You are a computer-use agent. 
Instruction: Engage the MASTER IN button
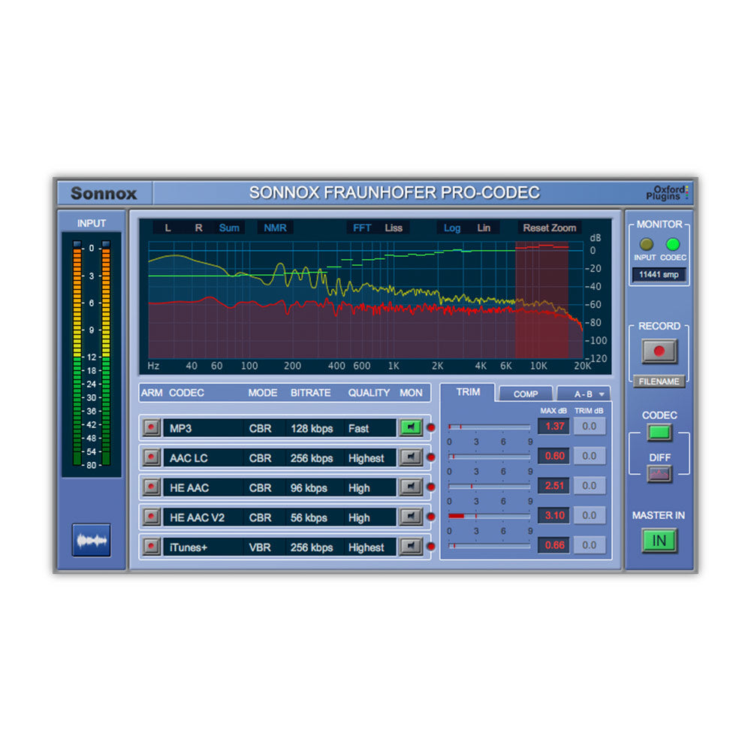pos(659,540)
